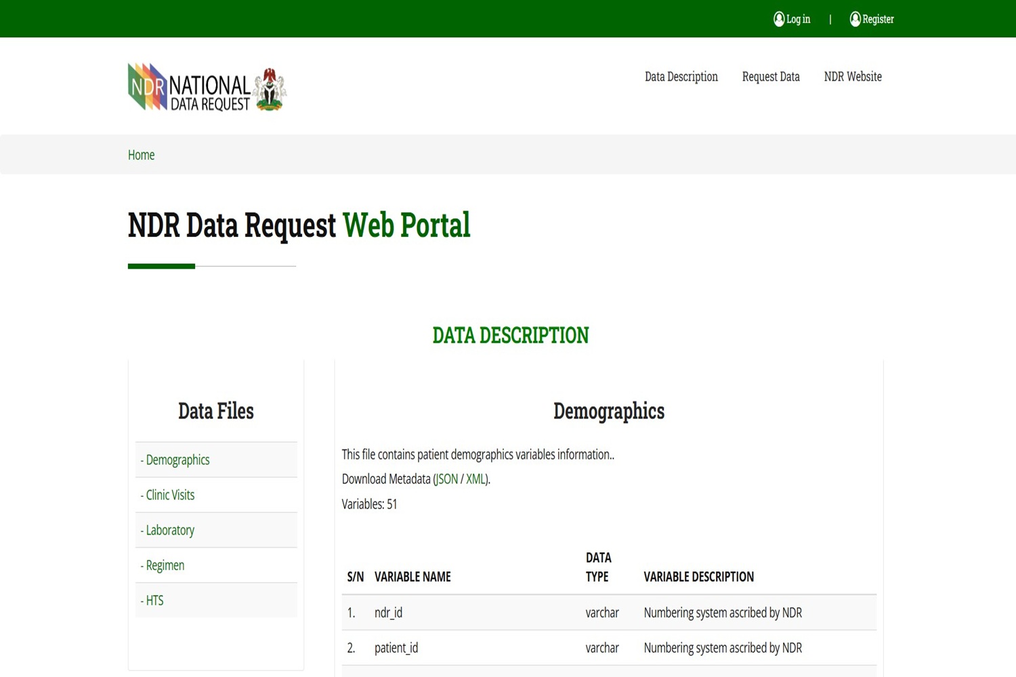Open the Regimen data file
Screen dimensions: 1016x677
165,565
